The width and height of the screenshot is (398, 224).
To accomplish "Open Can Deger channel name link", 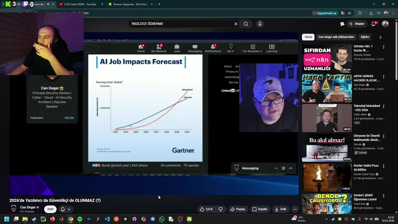I will [x=28, y=207].
